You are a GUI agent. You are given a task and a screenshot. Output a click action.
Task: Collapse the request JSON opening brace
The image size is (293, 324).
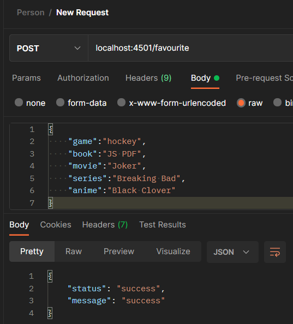coord(50,129)
